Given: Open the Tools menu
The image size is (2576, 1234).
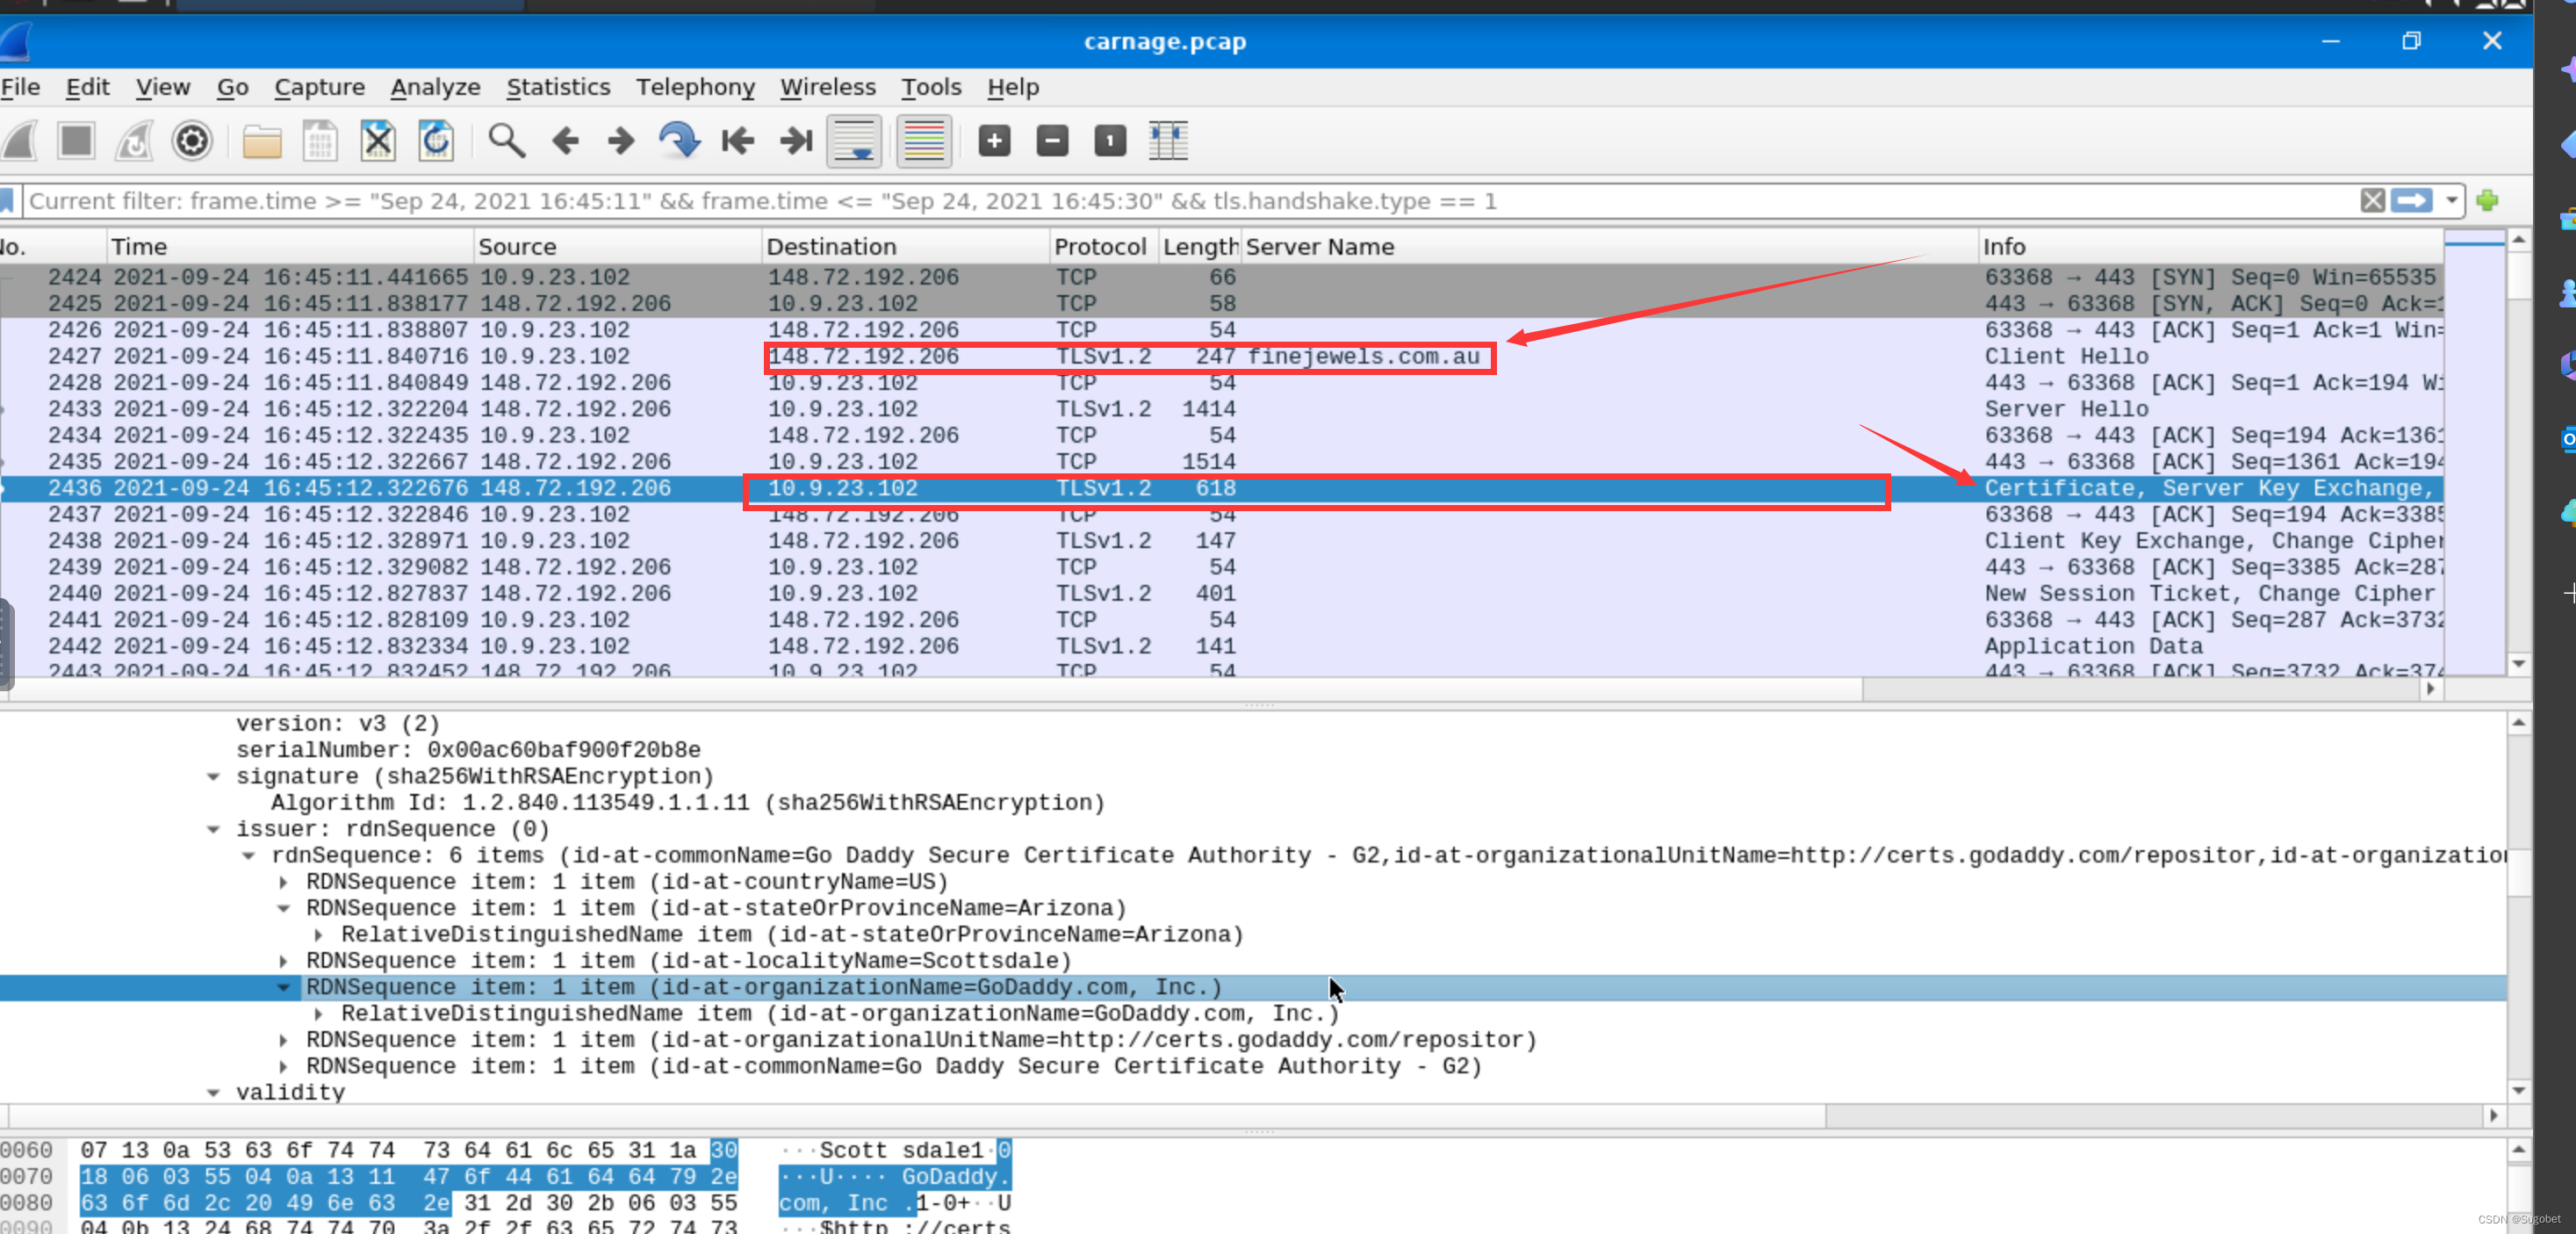Looking at the screenshot, I should pyautogui.click(x=931, y=87).
